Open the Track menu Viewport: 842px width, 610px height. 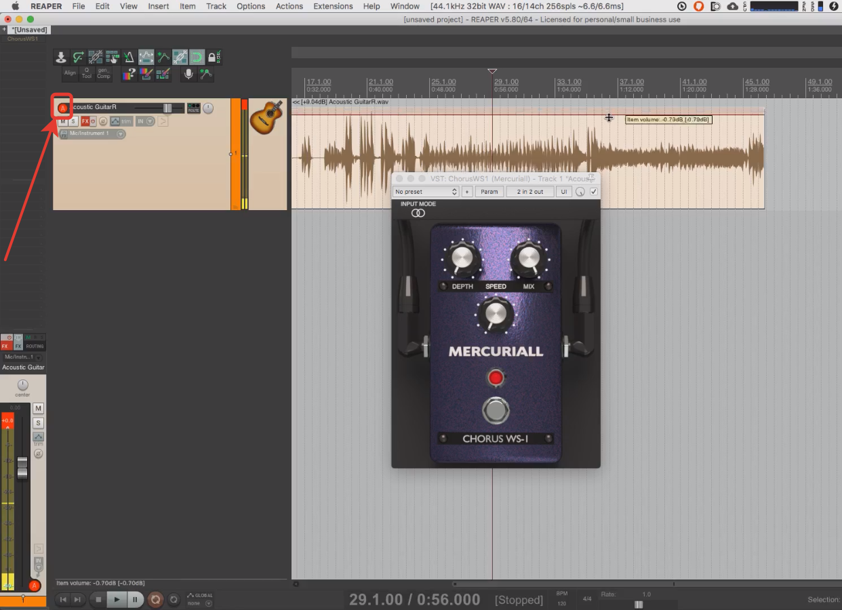(216, 6)
